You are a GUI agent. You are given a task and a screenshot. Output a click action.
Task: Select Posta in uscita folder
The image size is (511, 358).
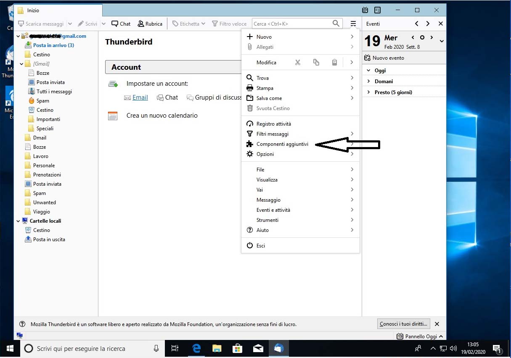[x=49, y=240]
